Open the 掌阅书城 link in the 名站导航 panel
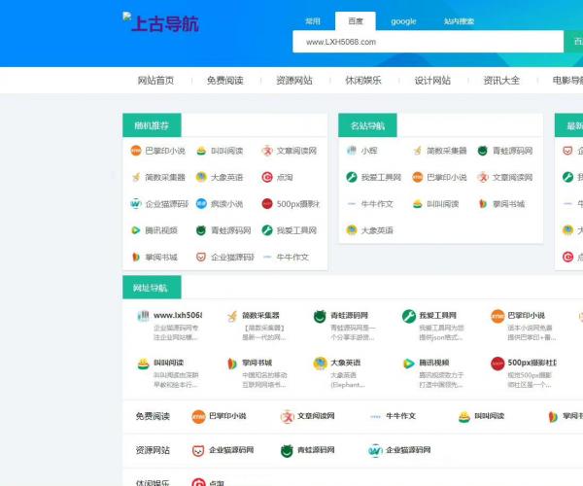Screen dimensions: 583x486 [508, 204]
